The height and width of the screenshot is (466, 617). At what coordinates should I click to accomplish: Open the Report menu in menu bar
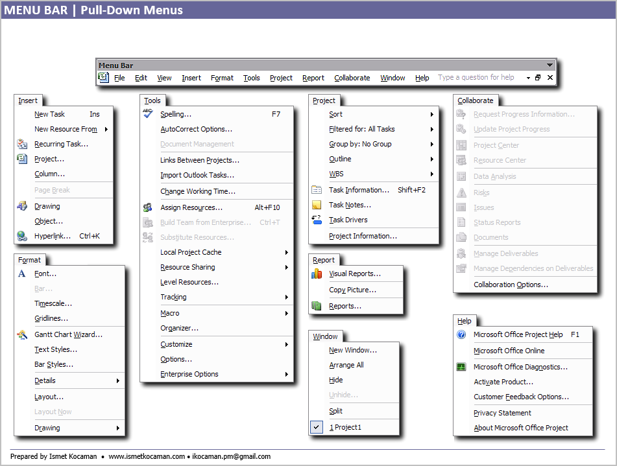(x=313, y=78)
